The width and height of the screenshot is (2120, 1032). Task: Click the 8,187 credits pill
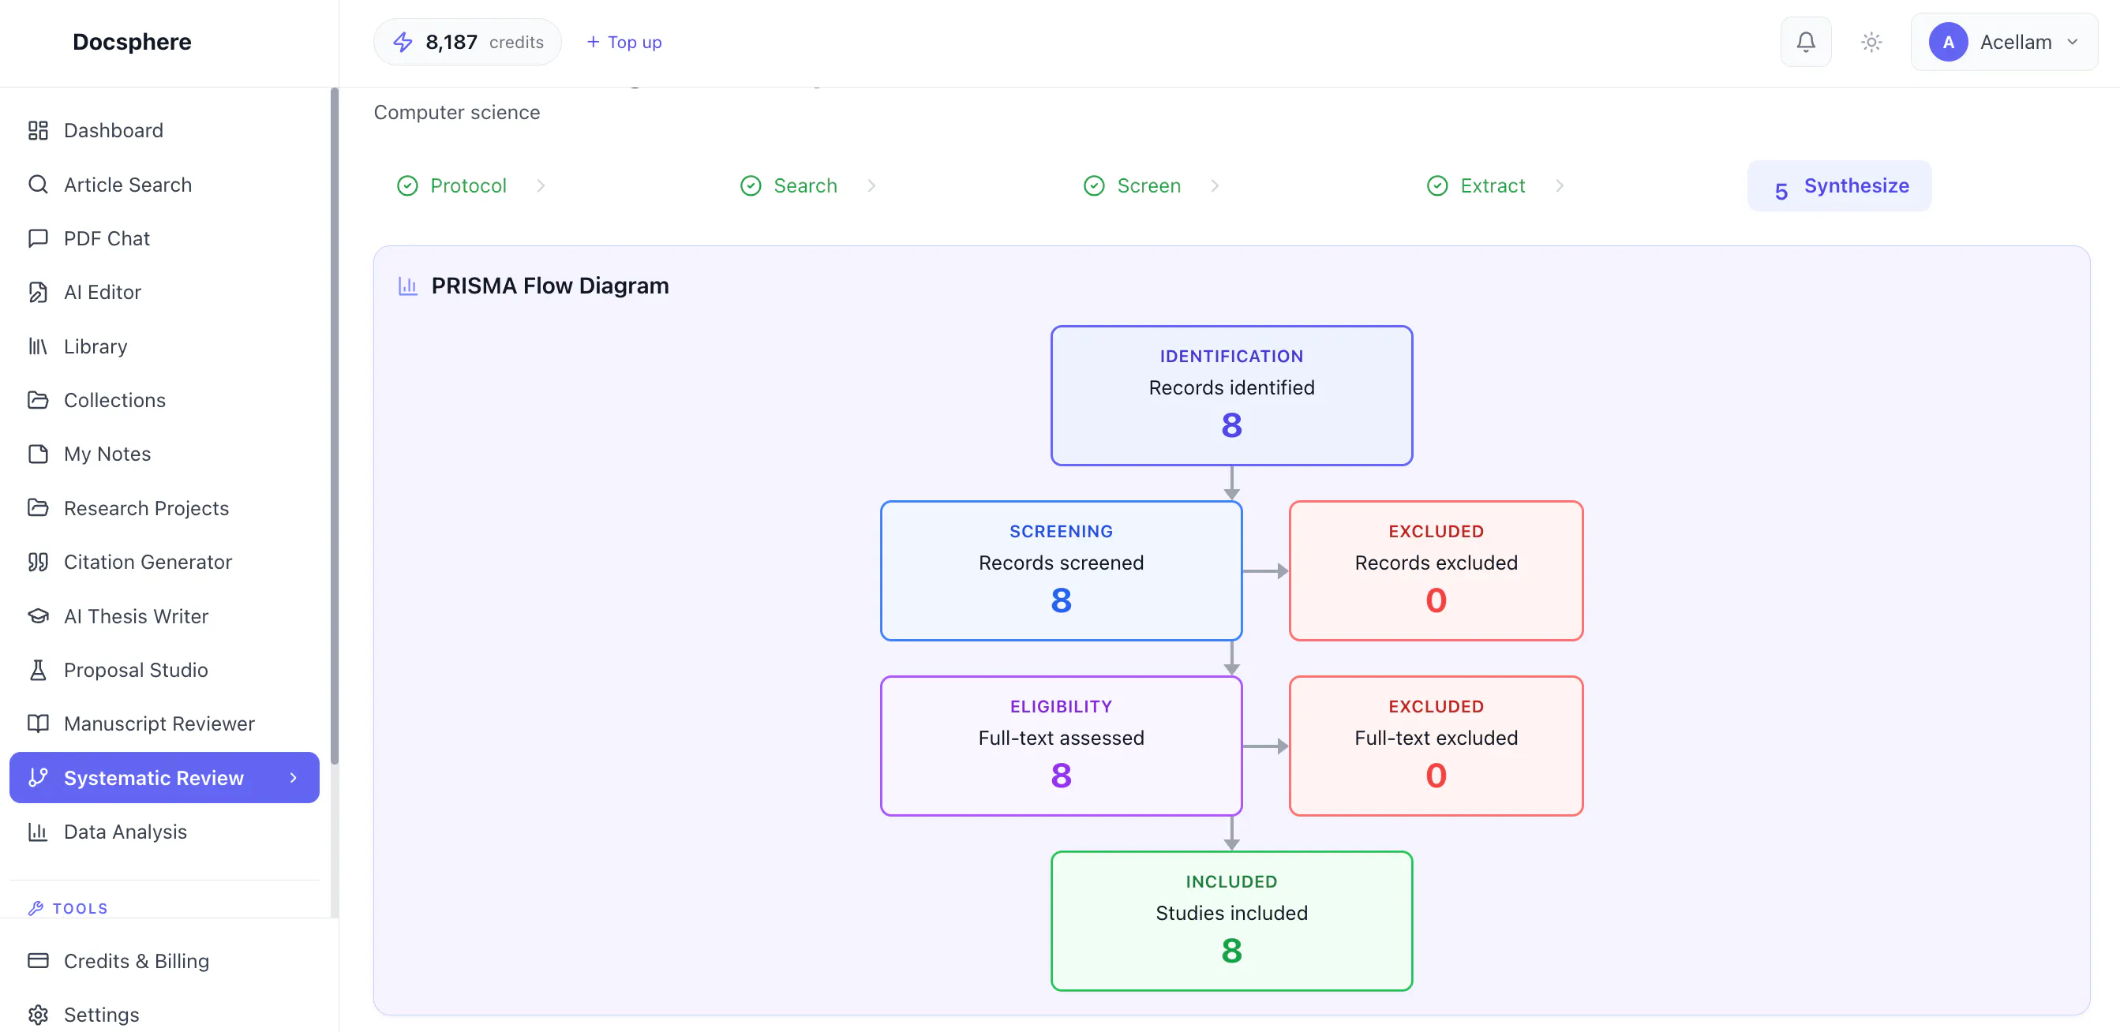click(x=467, y=42)
